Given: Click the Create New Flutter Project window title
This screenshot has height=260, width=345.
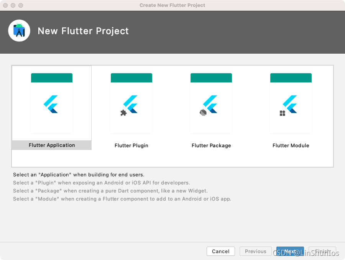Looking at the screenshot, I should click(172, 5).
